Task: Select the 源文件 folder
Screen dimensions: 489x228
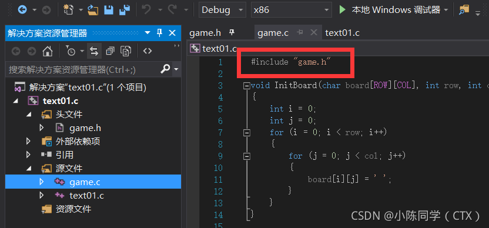Action: [x=69, y=169]
